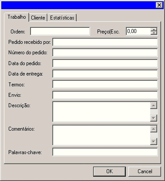Image resolution: width=165 pixels, height=181 pixels.
Task: Increase the Preço value with up arrow
Action: [x=154, y=30]
